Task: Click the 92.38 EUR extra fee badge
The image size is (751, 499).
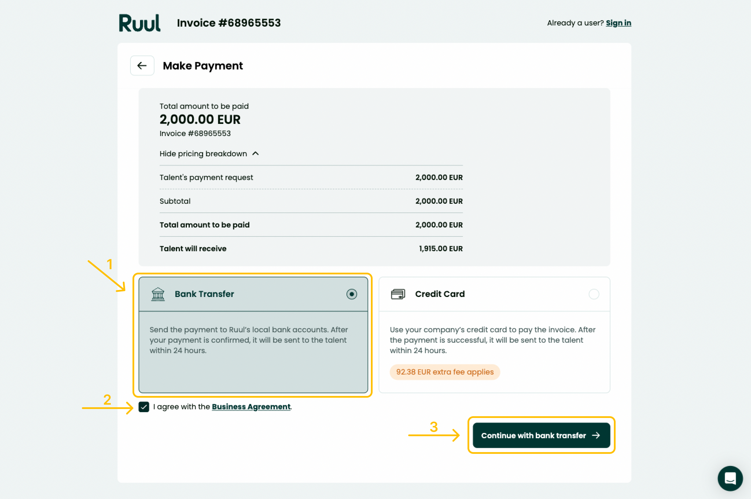Action: [445, 372]
